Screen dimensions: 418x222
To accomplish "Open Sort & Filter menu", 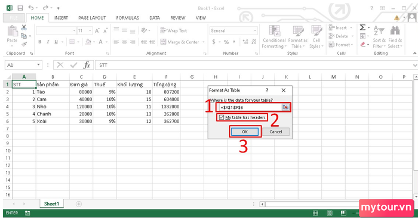I will pyautogui.click(x=379, y=37).
